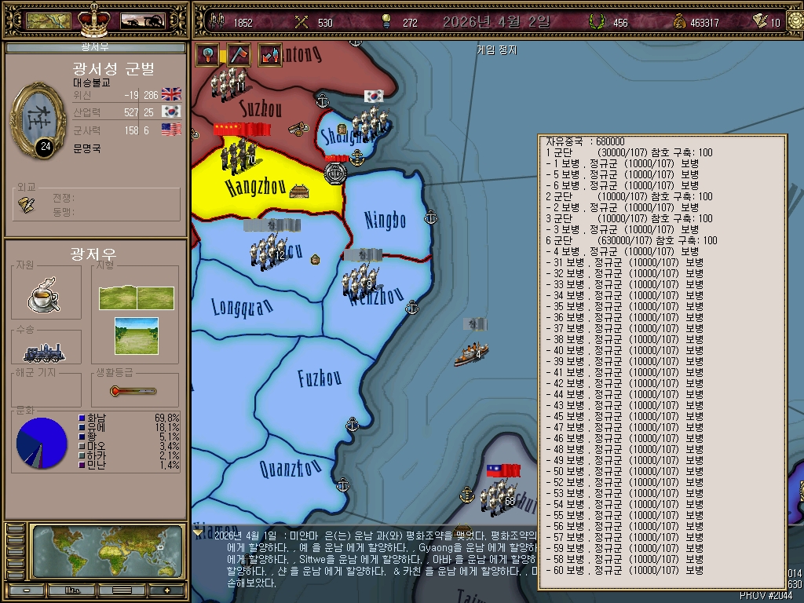Click the Hangzhou capital building icon
The height and width of the screenshot is (603, 804).
coord(299,192)
